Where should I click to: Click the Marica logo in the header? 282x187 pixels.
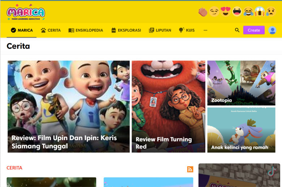tap(26, 12)
